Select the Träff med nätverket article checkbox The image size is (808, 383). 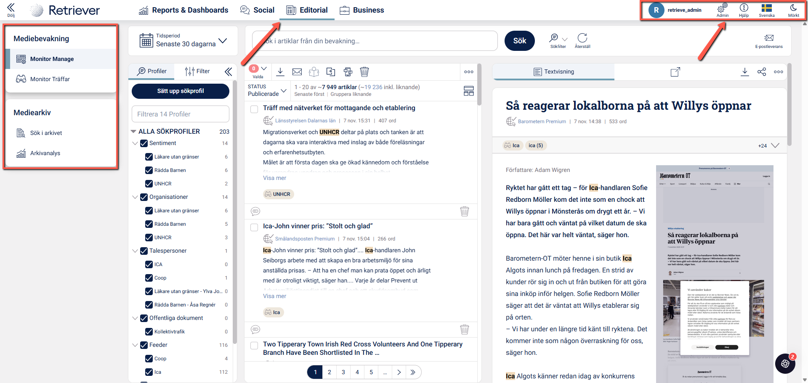click(x=254, y=109)
